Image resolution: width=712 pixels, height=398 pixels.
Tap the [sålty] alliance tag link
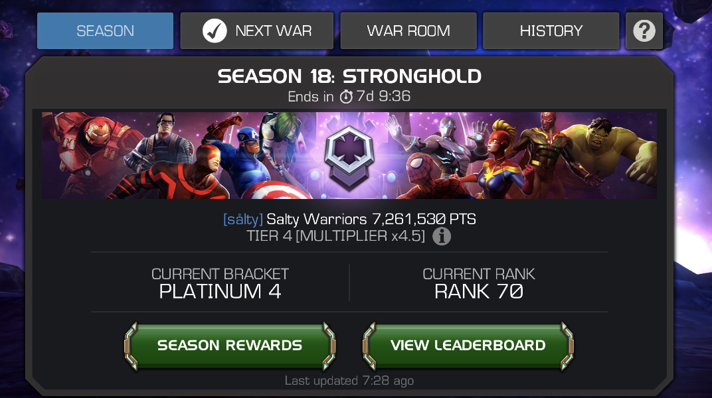pos(243,220)
